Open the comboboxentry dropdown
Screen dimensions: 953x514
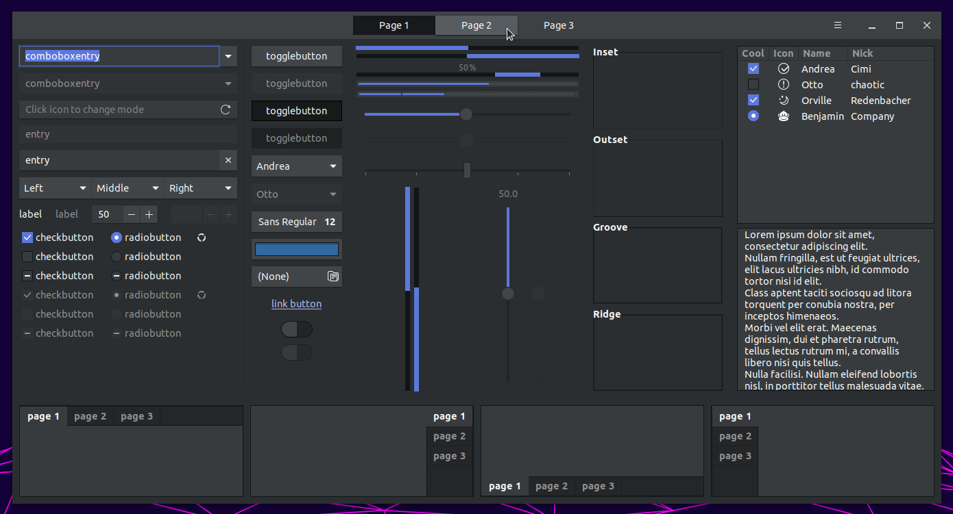pyautogui.click(x=228, y=56)
